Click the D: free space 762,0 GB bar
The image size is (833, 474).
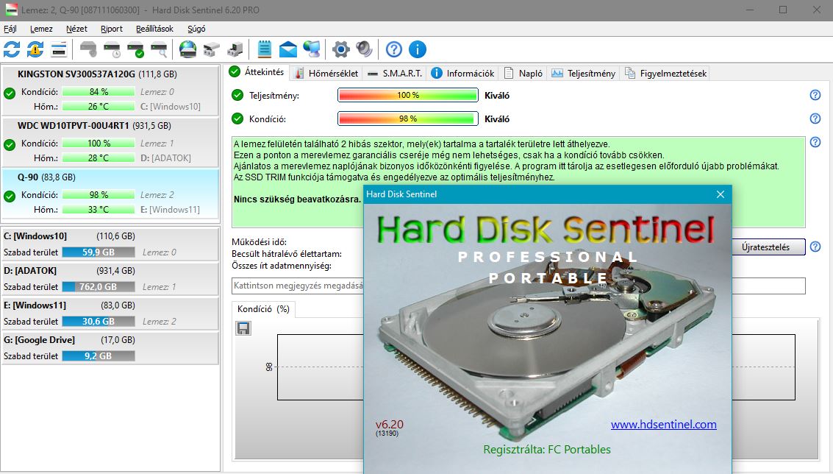[99, 287]
